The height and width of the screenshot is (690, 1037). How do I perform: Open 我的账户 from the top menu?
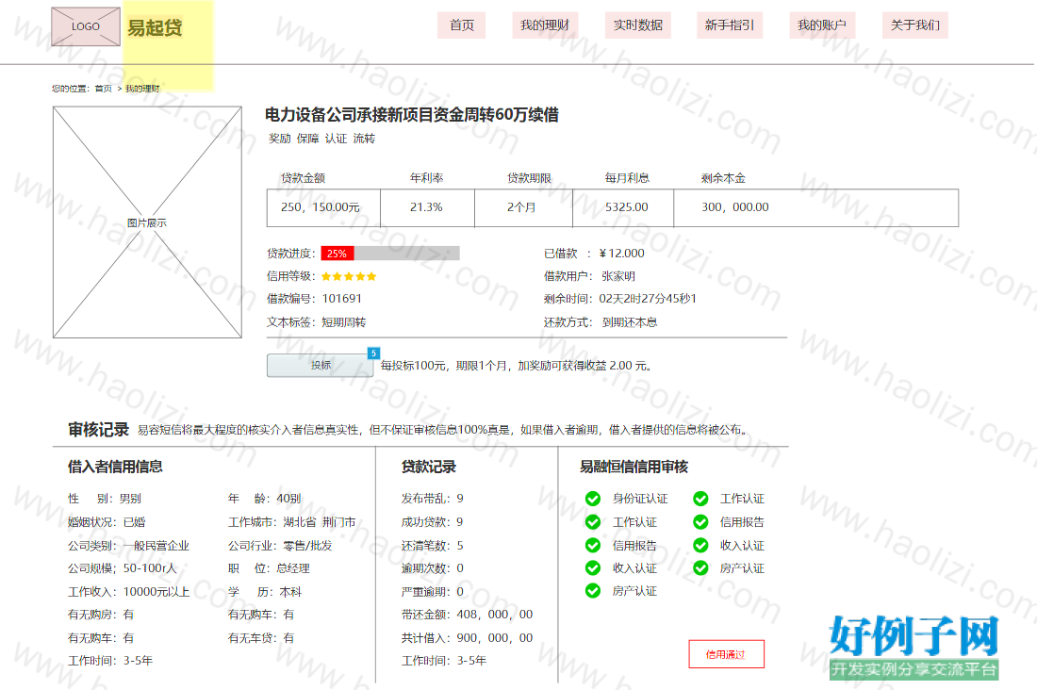point(822,25)
